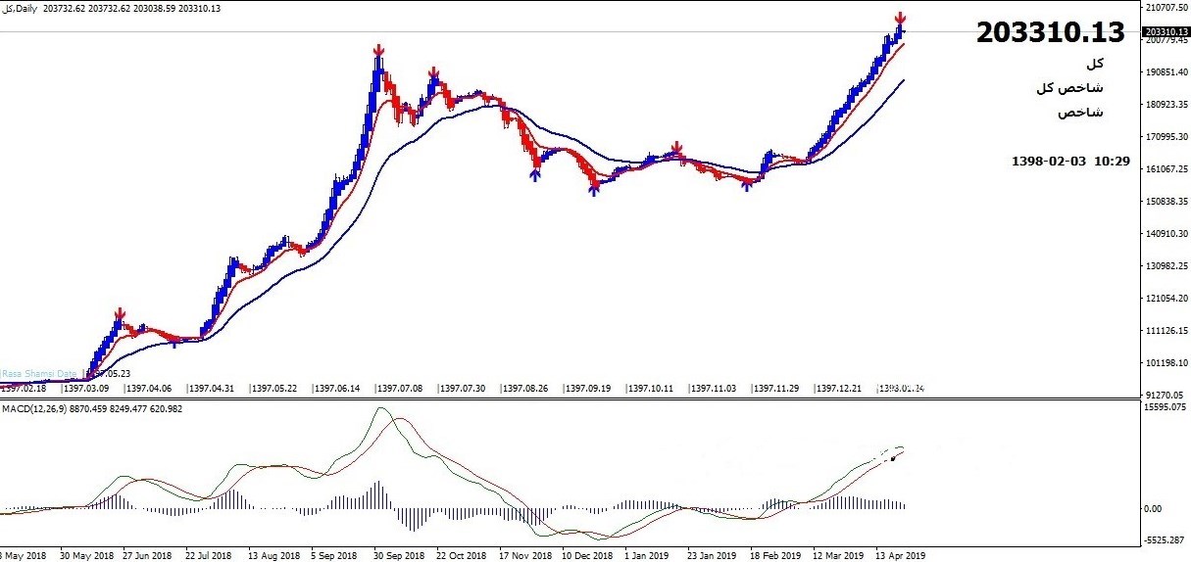The image size is (1191, 562).
Task: Click the 1397.07.08 Shamsi date marker
Action: (400, 389)
